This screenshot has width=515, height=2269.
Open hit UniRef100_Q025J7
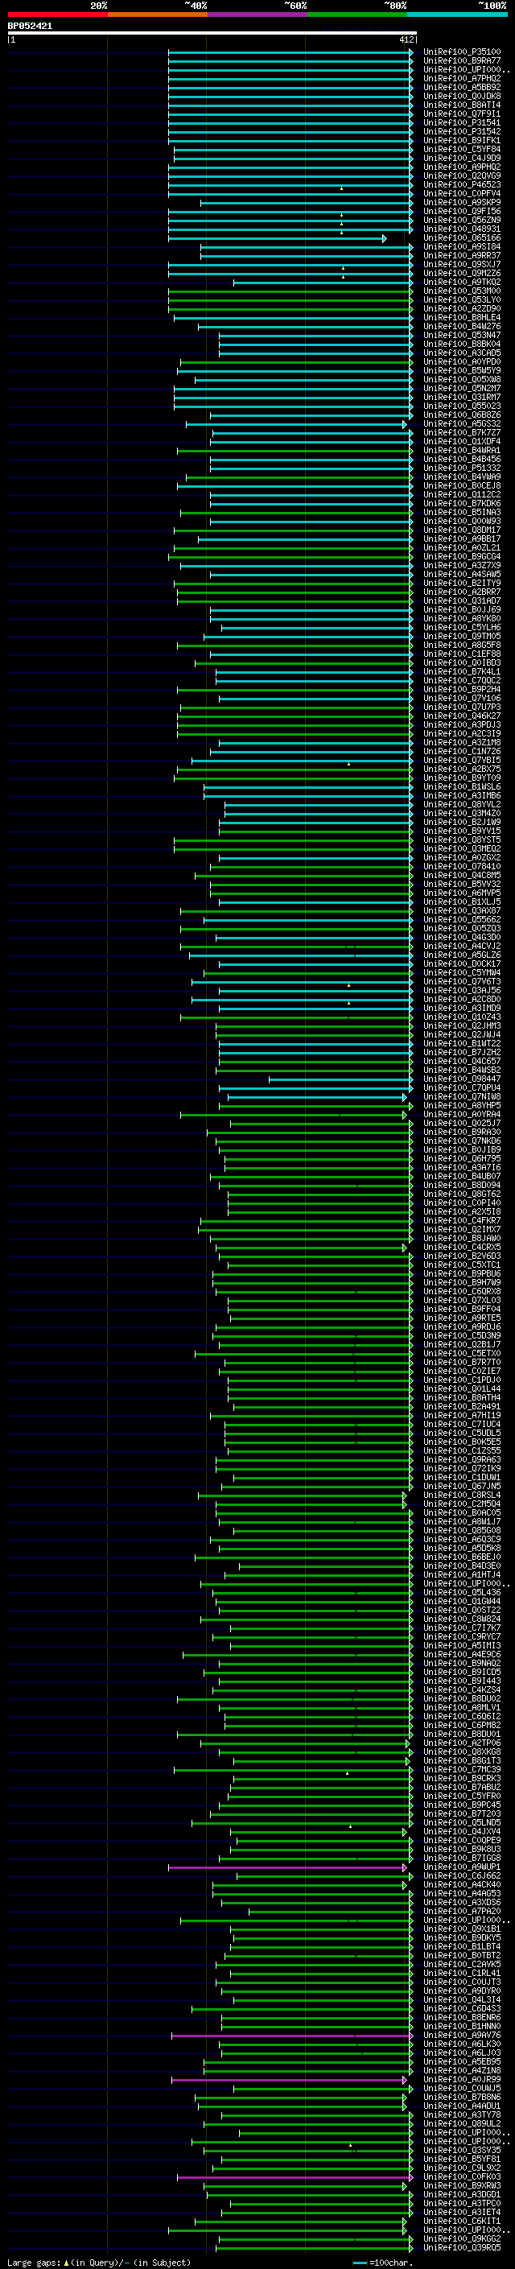pos(461,1123)
